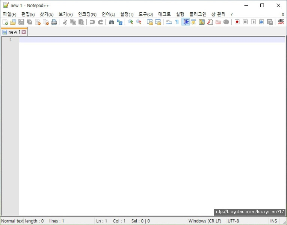Click the X at the menu bar's right end
The height and width of the screenshot is (225, 287).
(x=283, y=14)
